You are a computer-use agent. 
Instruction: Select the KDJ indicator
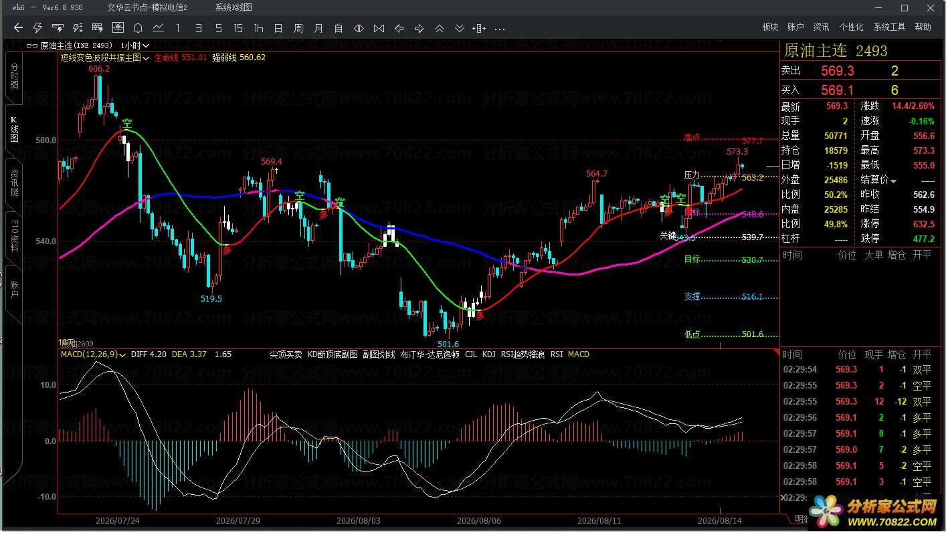[x=489, y=354]
